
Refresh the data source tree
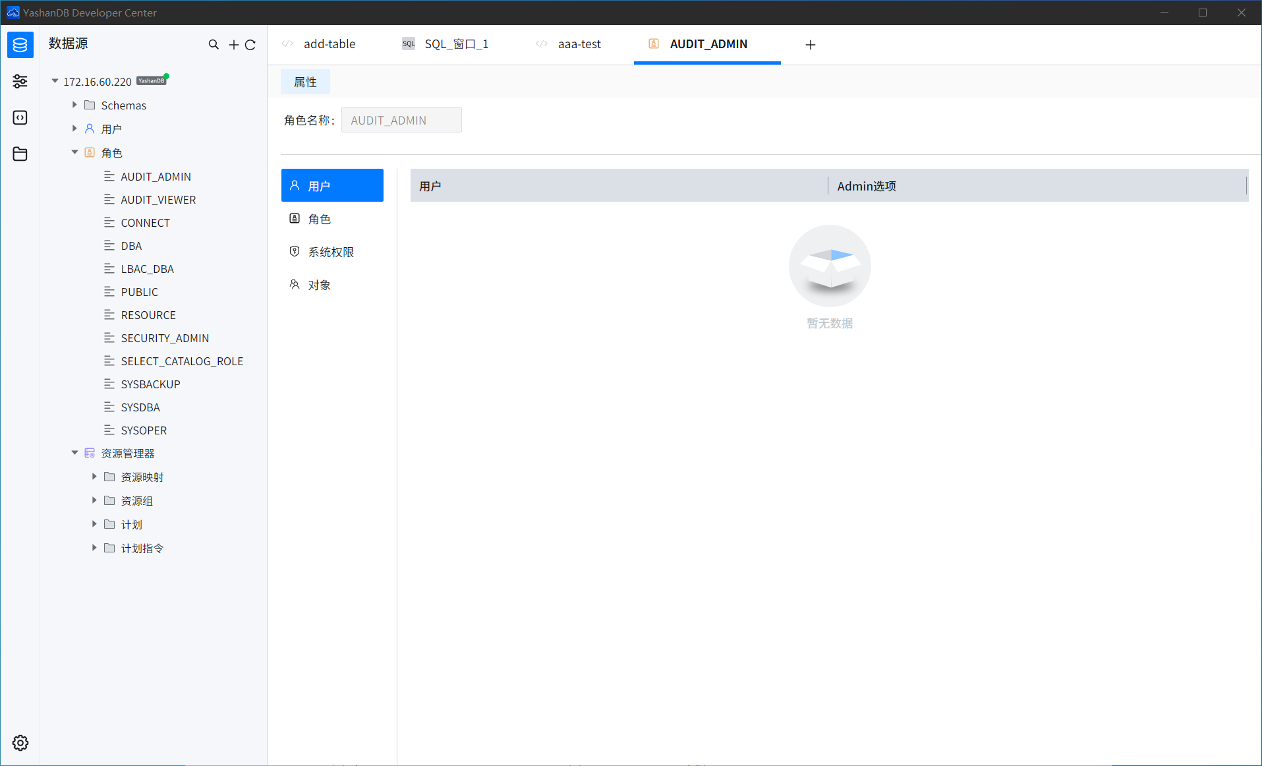[x=250, y=45]
